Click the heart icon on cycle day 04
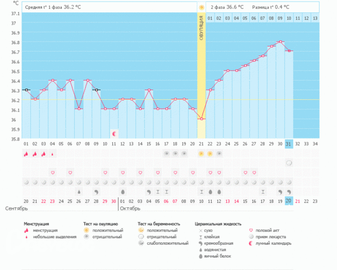337x270 pixels. coord(53,173)
